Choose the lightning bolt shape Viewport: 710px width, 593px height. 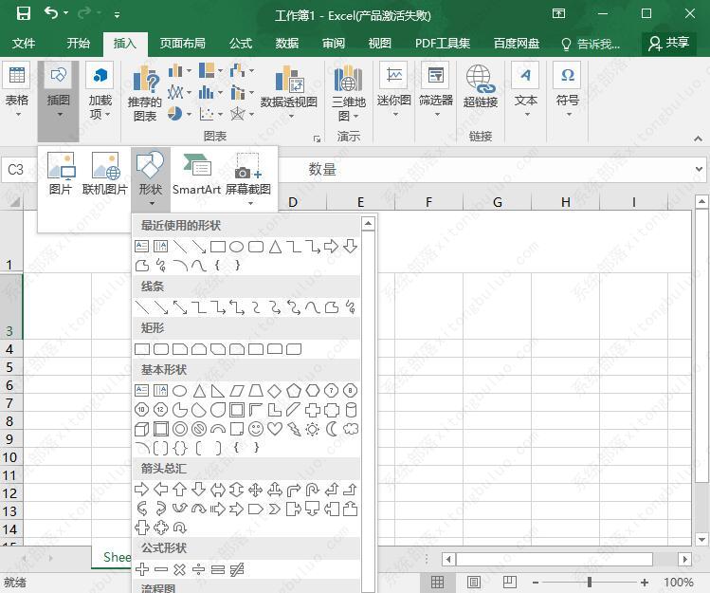294,429
